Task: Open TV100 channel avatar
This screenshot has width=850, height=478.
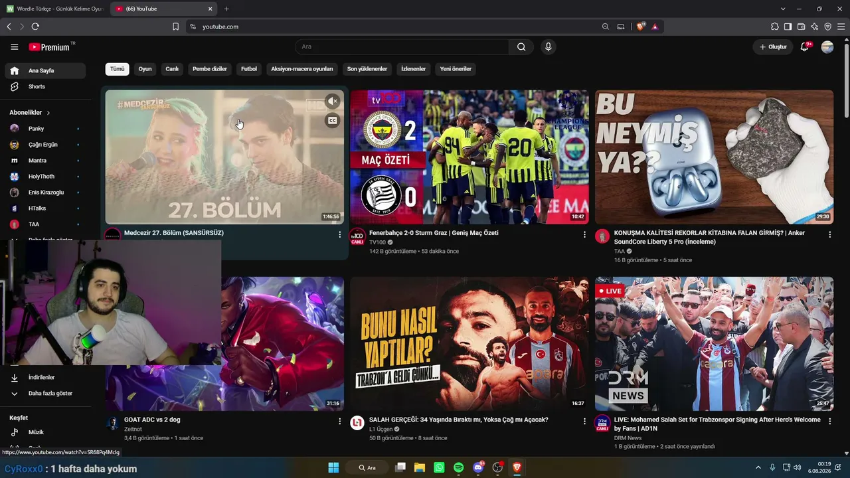Action: 357,236
